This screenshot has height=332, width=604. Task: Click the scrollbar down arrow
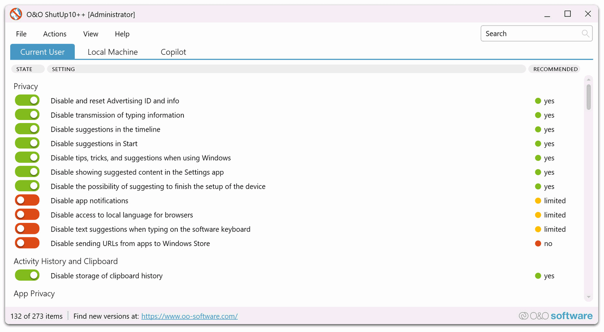(x=589, y=297)
